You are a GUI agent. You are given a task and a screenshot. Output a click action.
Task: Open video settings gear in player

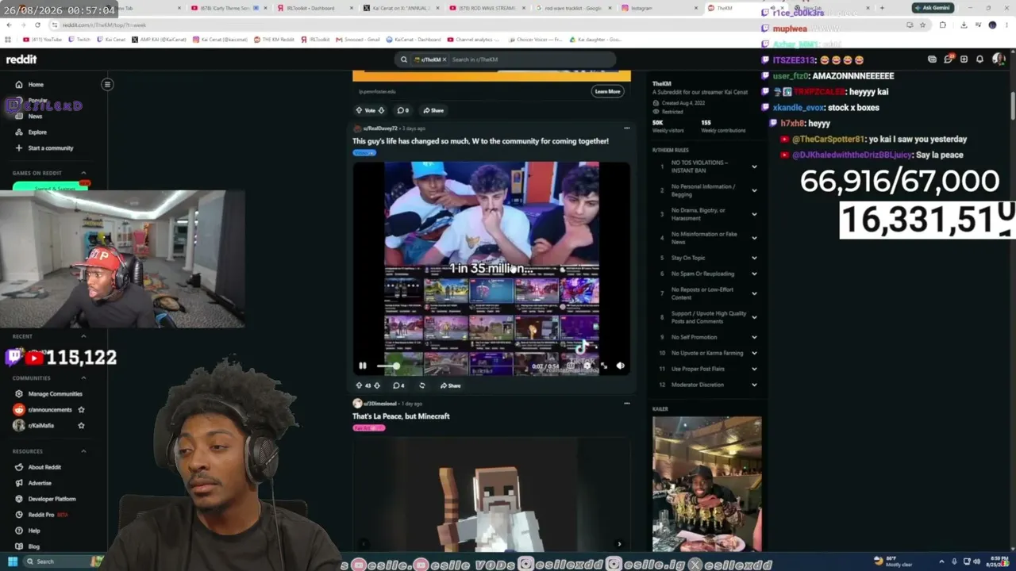[x=587, y=366]
